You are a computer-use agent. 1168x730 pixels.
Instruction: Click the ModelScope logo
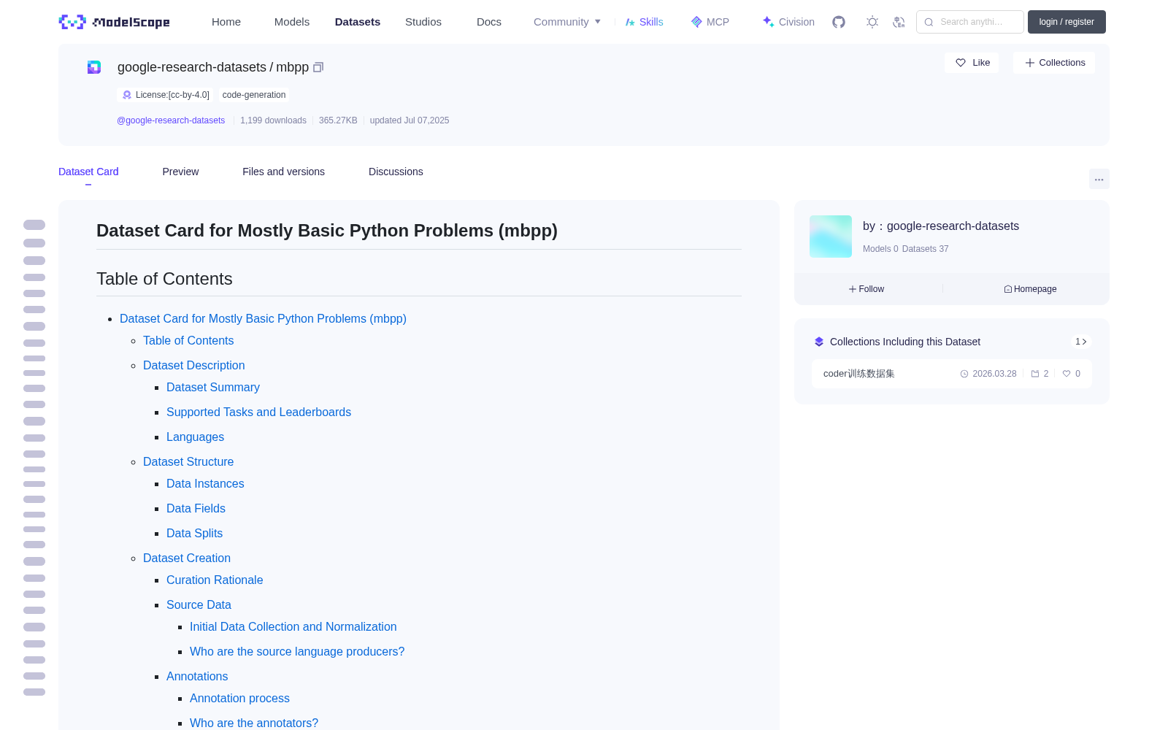coord(115,22)
